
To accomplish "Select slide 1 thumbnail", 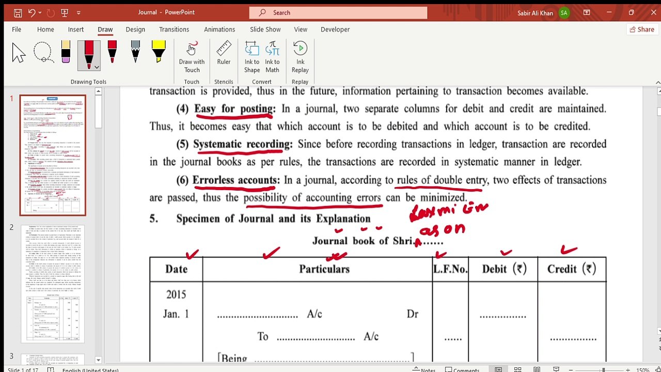I will (x=53, y=155).
